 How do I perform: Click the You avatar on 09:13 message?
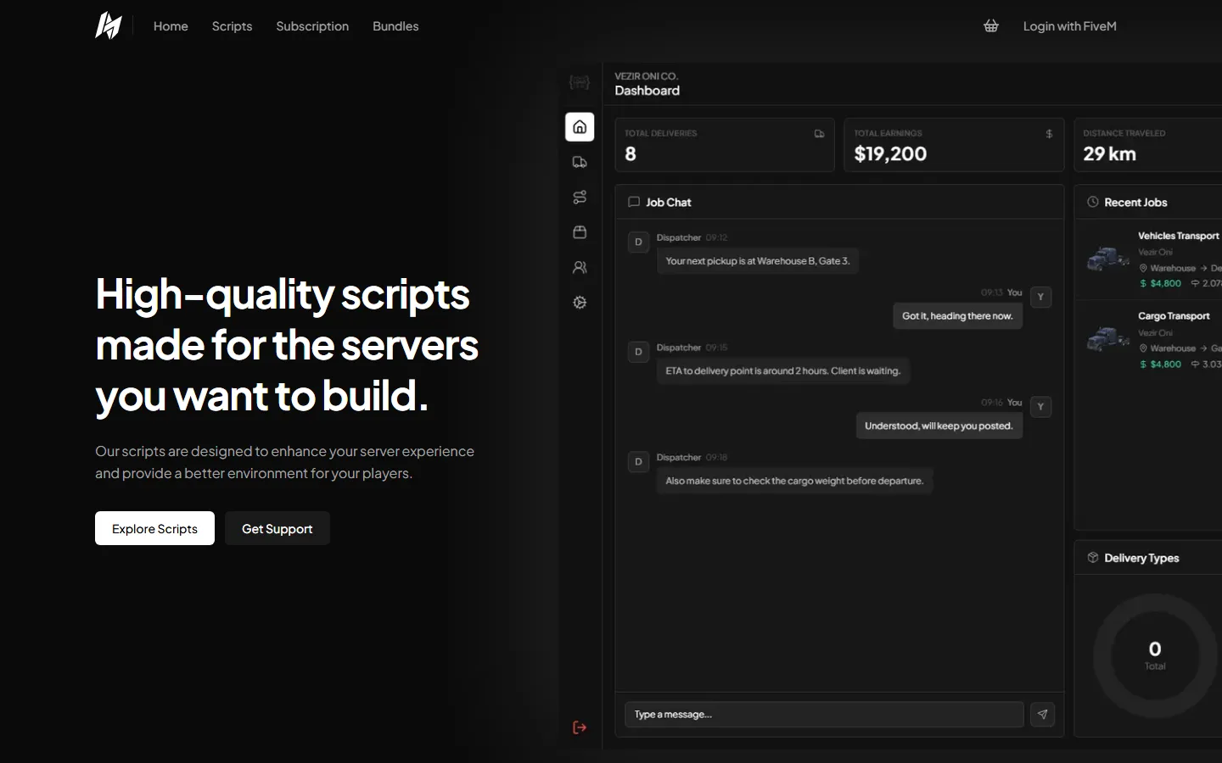click(x=1040, y=297)
